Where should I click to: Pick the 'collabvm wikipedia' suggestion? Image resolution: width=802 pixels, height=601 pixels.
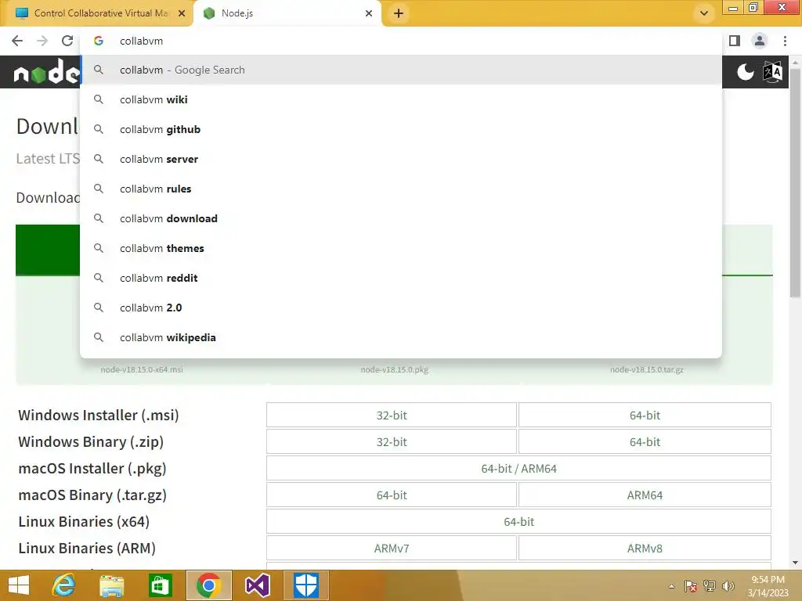pyautogui.click(x=401, y=337)
